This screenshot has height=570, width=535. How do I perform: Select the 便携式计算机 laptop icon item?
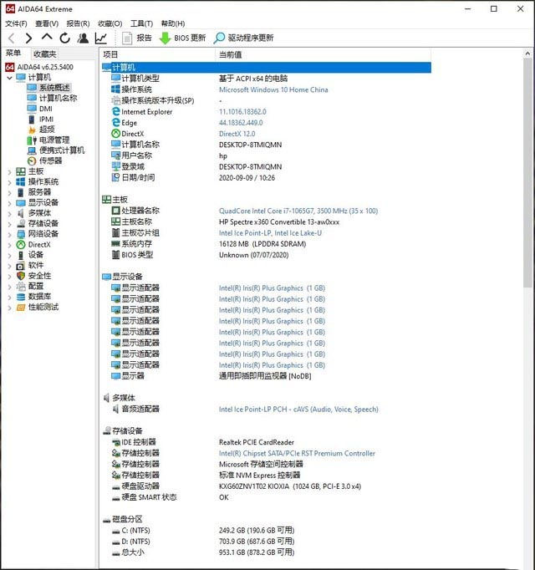(32, 150)
